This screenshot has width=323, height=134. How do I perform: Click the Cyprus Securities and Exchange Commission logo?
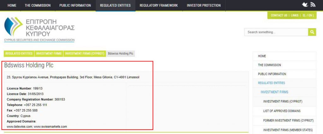[x=39, y=29]
